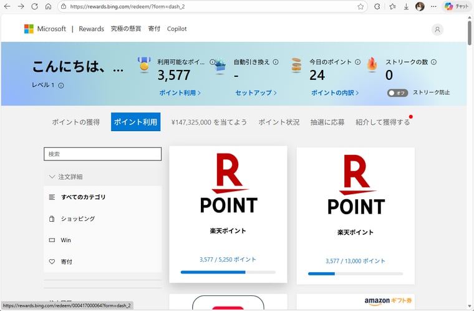
Task: Click the 3,577 / 13,000 ポイント text
Action: tap(356, 261)
